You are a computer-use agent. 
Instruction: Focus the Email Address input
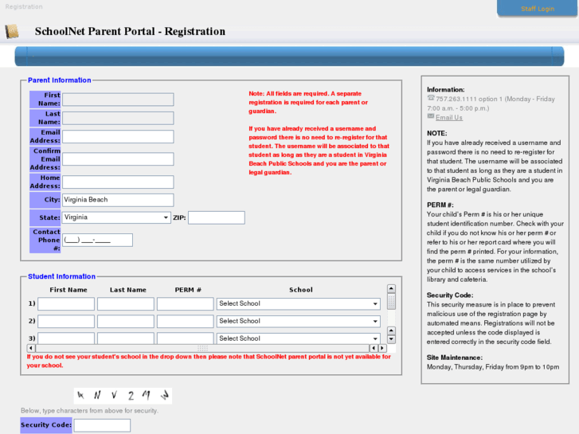pos(118,137)
